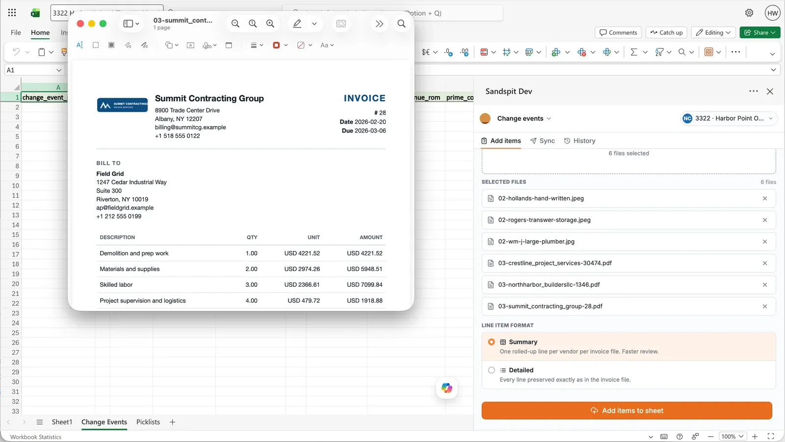Undo the last action in Excel
The width and height of the screenshot is (785, 442).
tap(16, 52)
